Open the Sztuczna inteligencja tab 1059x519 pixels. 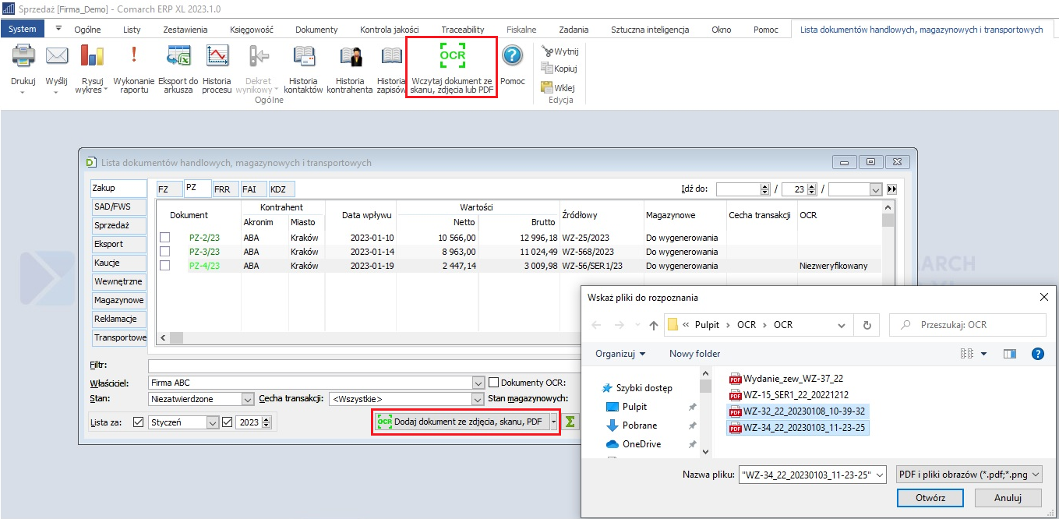point(650,30)
